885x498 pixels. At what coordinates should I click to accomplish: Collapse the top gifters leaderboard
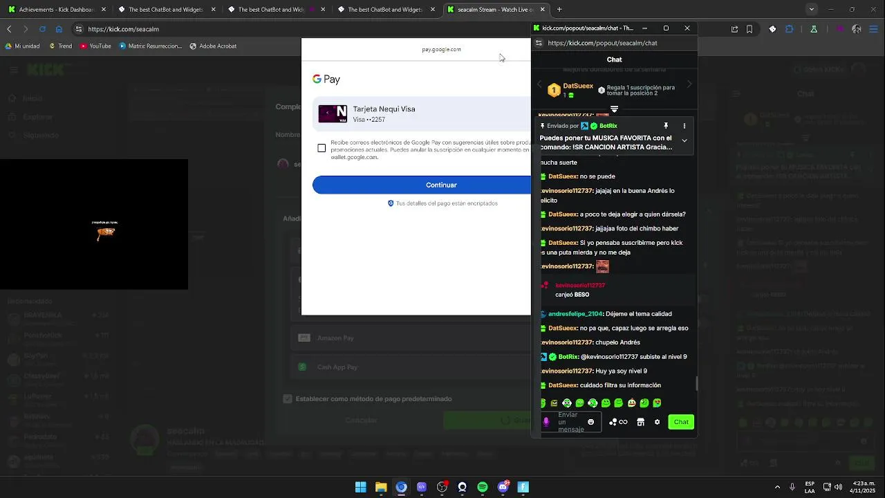click(614, 109)
